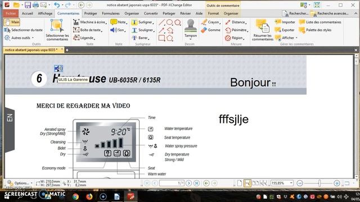The height and width of the screenshot is (202, 360).
Task: Select the Crayon pencil tool
Action: point(210,22)
